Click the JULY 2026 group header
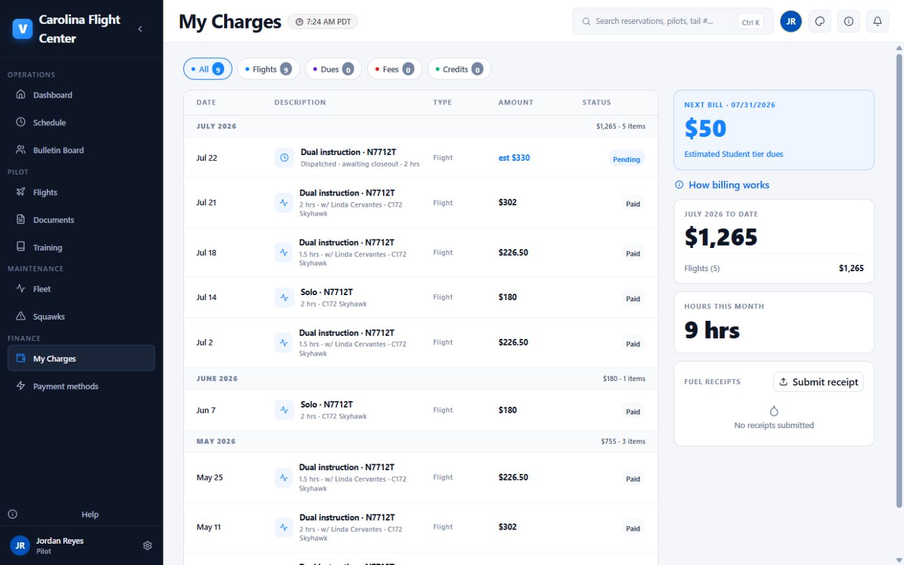This screenshot has width=904, height=565. click(421, 126)
